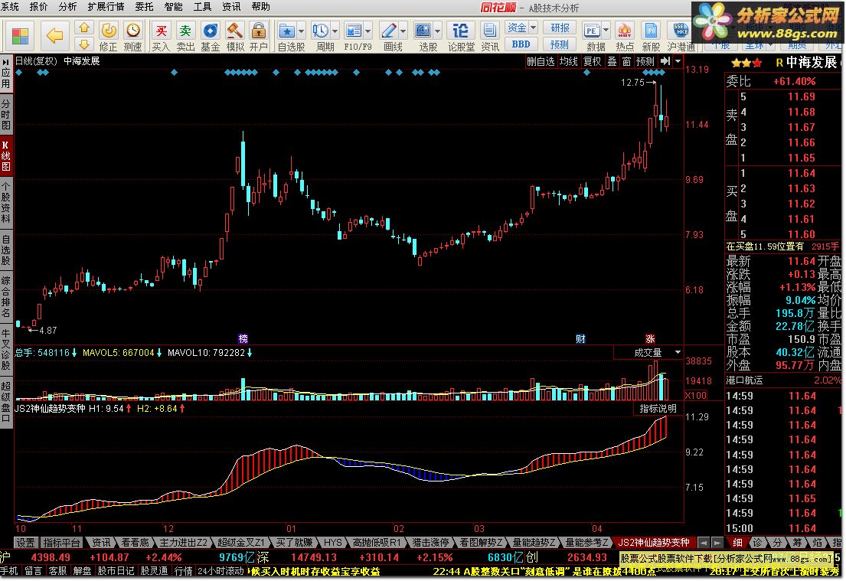Click the down arrow page button
Image resolution: width=846 pixels, height=581 pixels.
83,44
